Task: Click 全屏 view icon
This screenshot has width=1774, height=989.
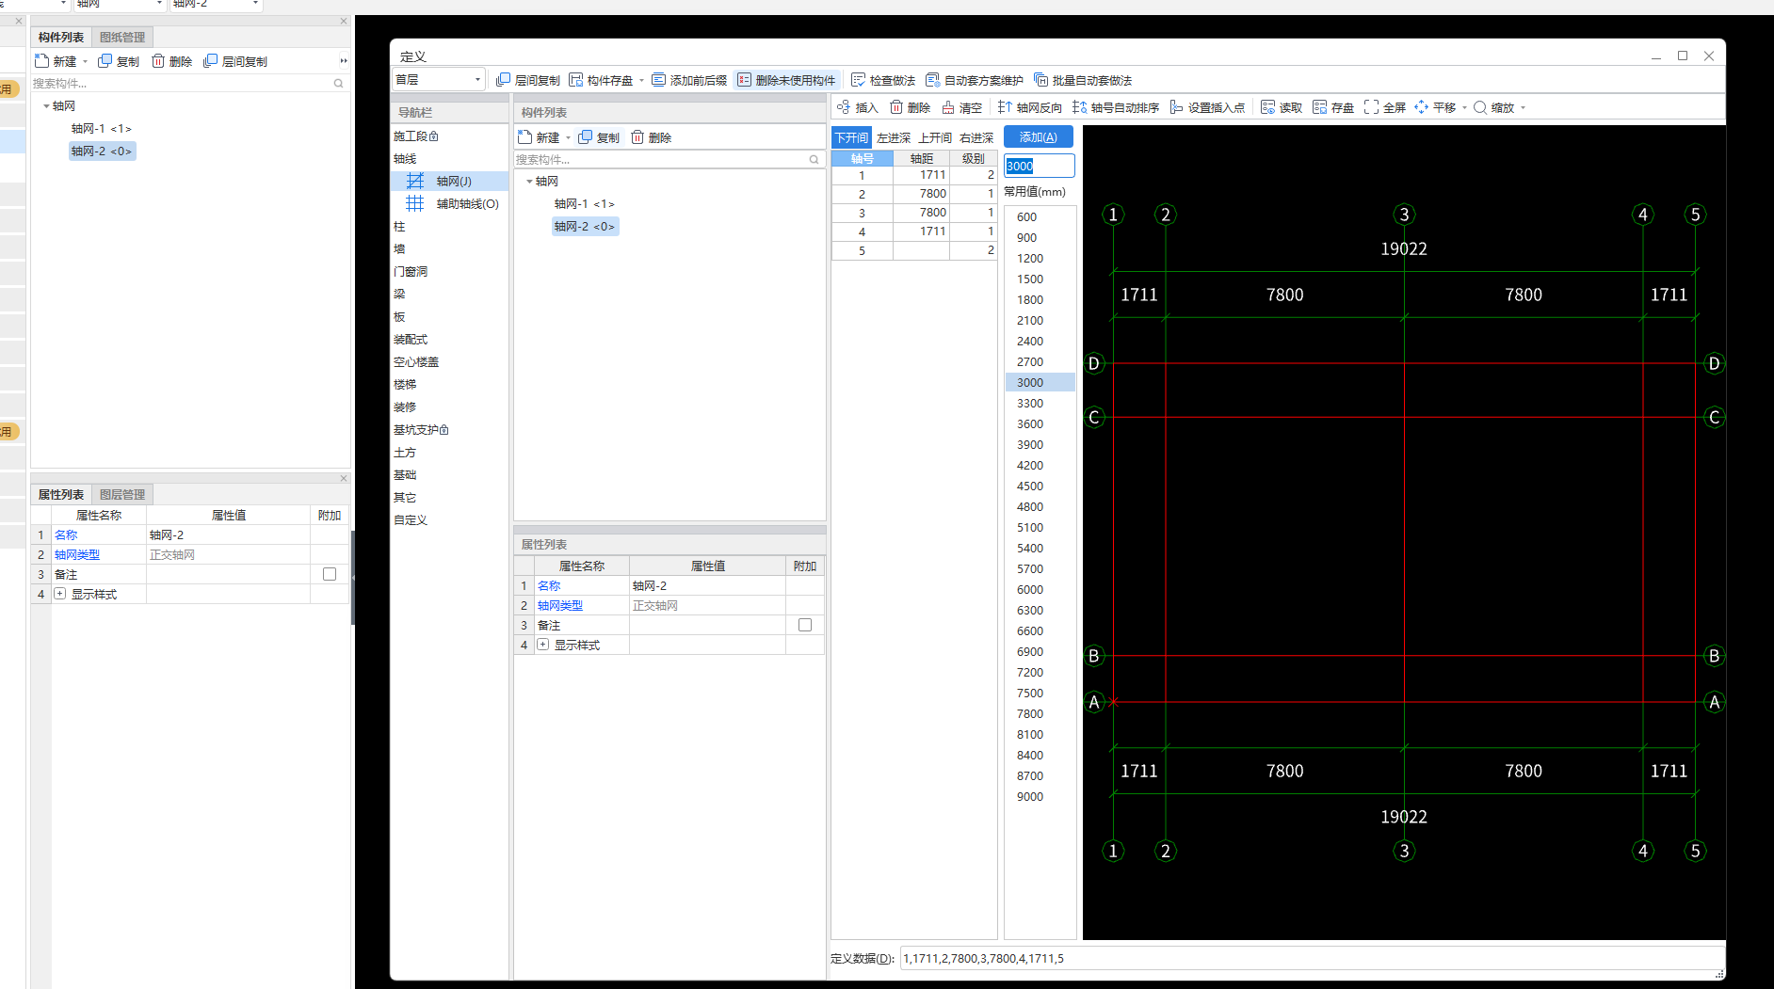Action: tap(1385, 107)
